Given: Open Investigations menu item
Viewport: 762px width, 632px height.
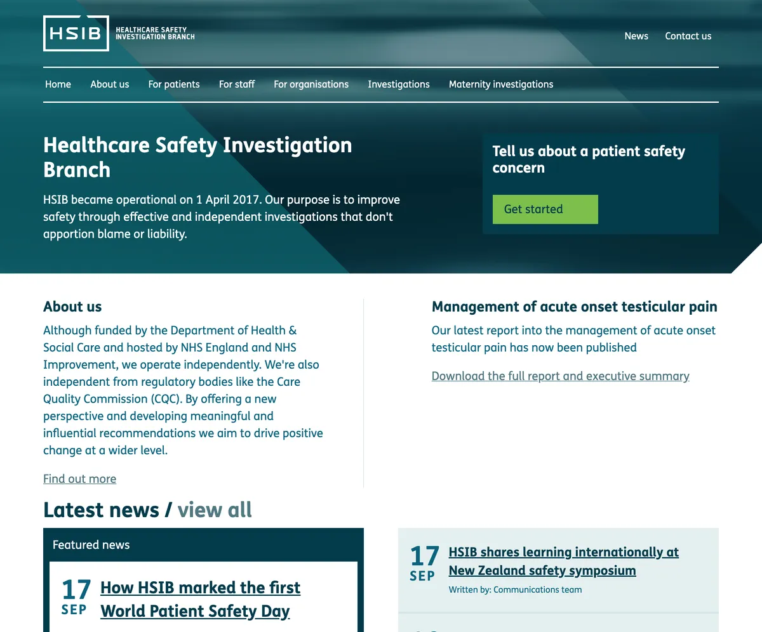Looking at the screenshot, I should pos(399,84).
